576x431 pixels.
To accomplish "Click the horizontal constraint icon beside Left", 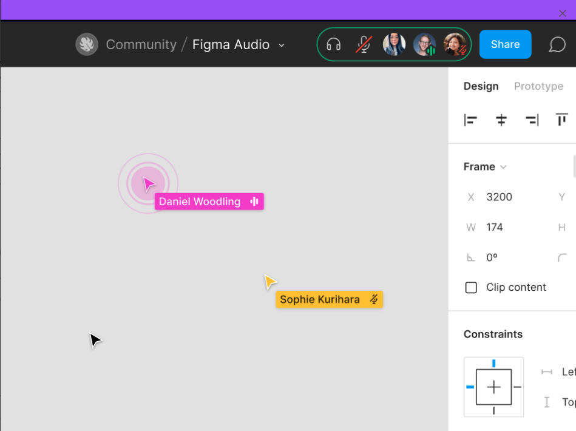I will coord(547,372).
